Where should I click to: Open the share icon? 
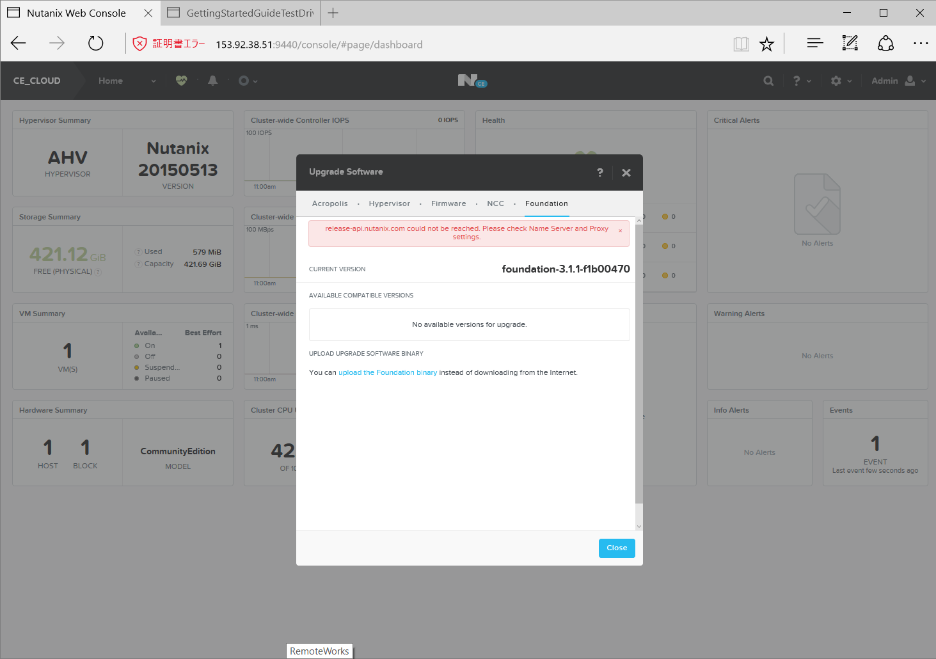(885, 44)
